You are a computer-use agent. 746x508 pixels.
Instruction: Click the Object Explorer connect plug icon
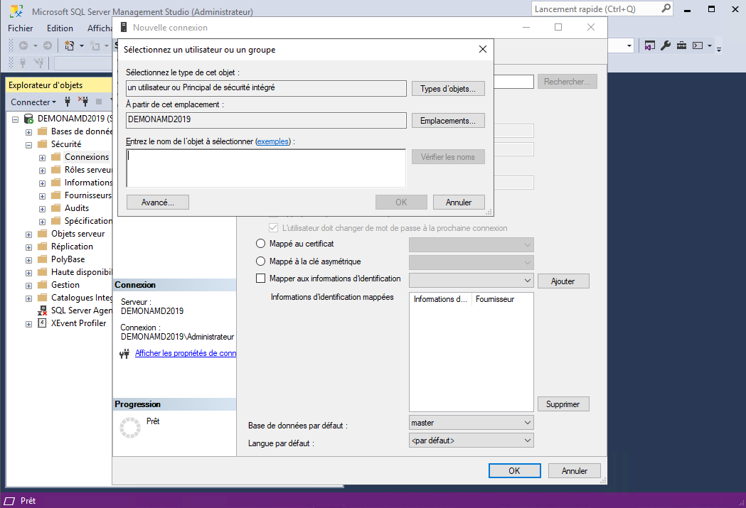pyautogui.click(x=68, y=102)
